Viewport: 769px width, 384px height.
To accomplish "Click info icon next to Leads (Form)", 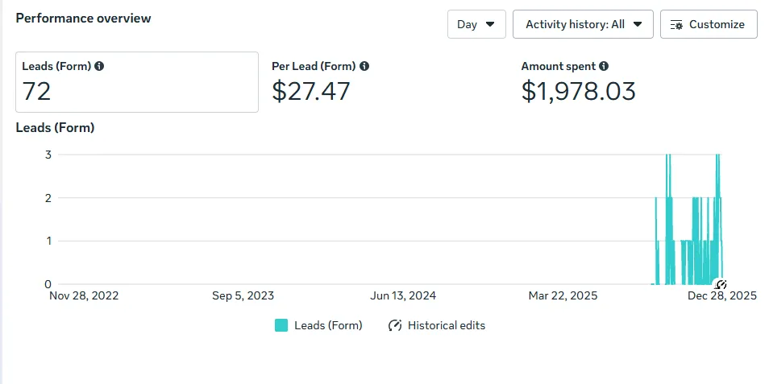I will click(x=99, y=67).
